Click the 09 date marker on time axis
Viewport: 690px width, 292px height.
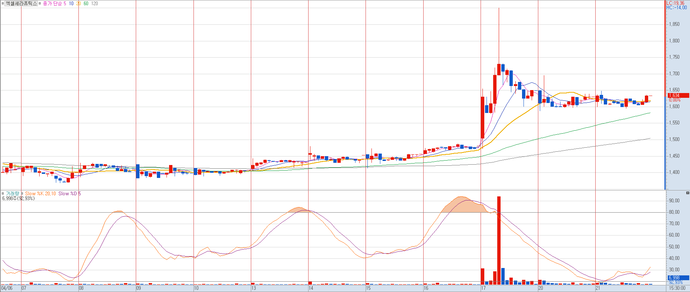pos(138,288)
